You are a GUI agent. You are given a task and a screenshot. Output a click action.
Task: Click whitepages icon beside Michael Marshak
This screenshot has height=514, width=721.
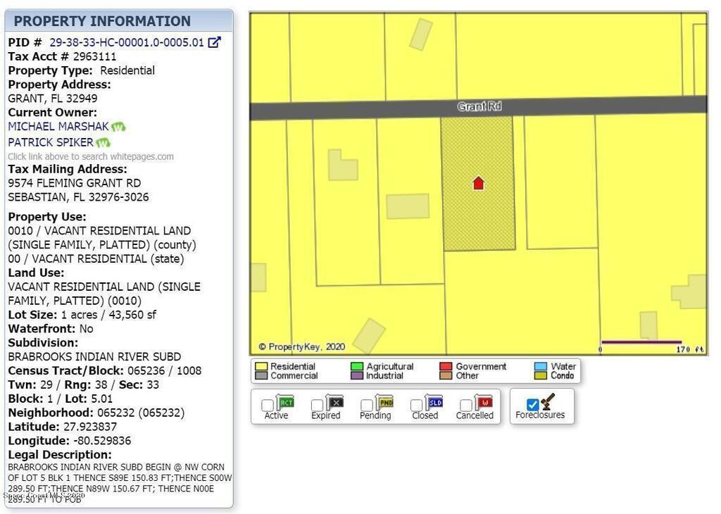(x=118, y=127)
